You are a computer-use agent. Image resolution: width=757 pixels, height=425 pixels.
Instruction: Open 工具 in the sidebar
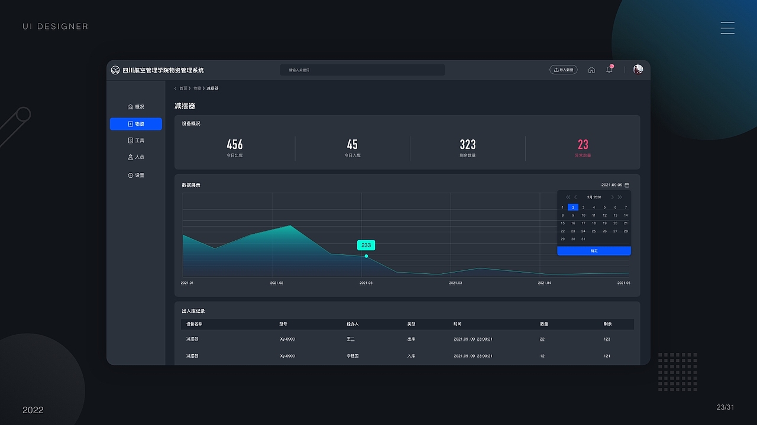coord(136,140)
